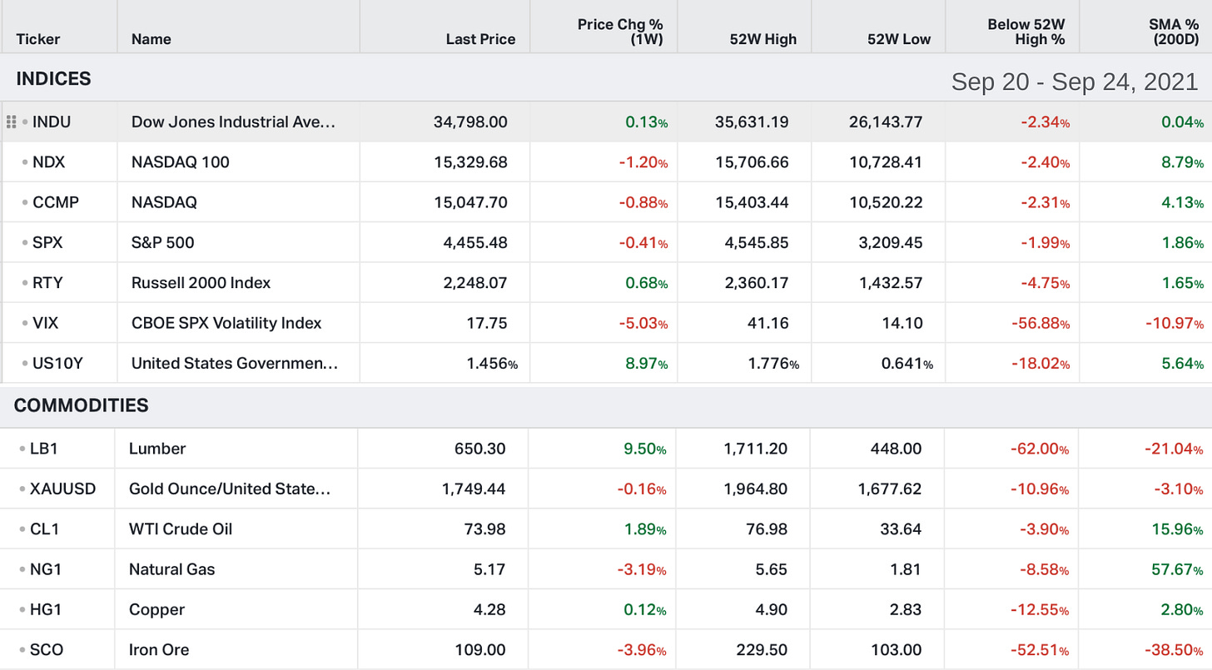The image size is (1212, 670).
Task: Open the Copper name cell
Action: click(x=156, y=609)
